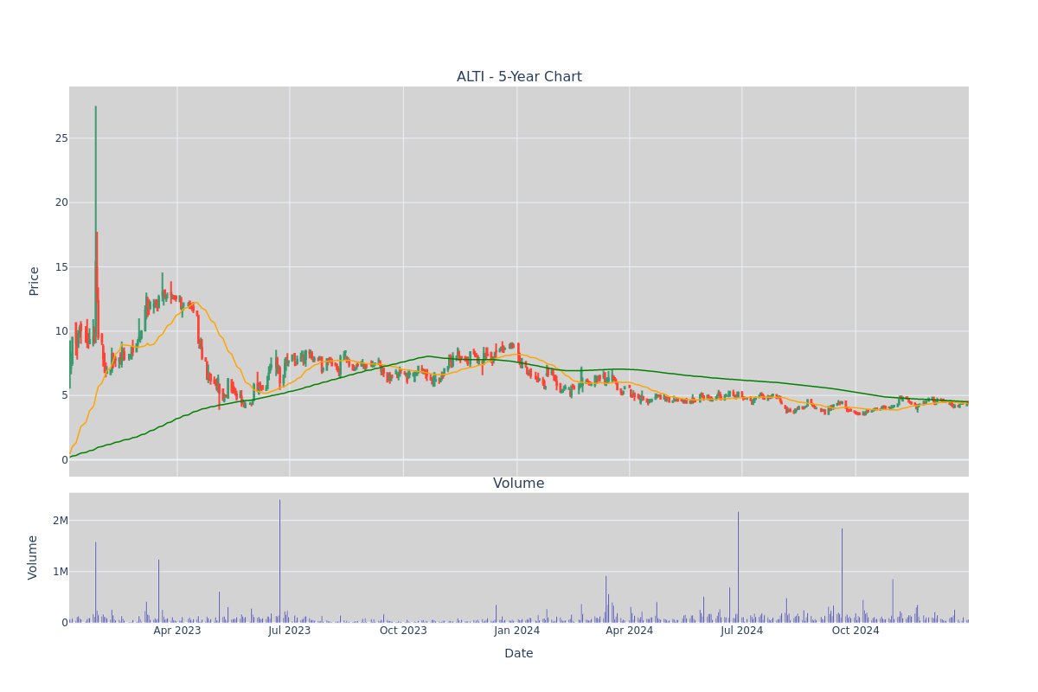Click the price axis tick '15'

[x=61, y=266]
